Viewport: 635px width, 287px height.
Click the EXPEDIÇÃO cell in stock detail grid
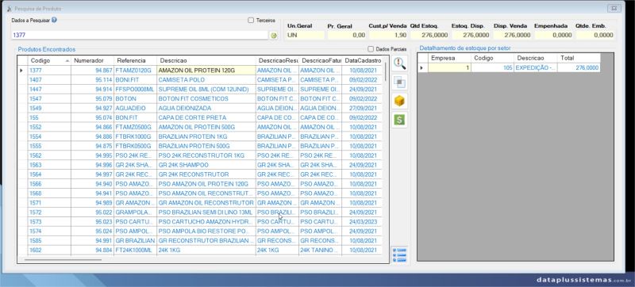tap(535, 68)
